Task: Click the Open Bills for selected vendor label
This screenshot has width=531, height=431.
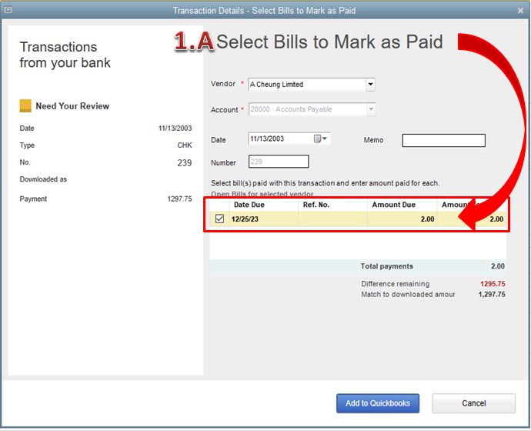Action: pos(262,195)
